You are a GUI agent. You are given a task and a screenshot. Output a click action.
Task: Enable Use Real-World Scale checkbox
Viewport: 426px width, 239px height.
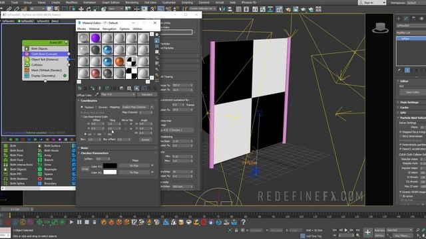point(82,117)
